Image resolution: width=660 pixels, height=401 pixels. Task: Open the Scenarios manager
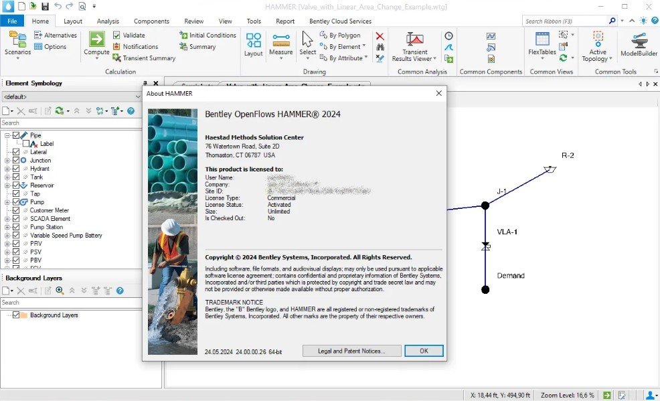(17, 45)
